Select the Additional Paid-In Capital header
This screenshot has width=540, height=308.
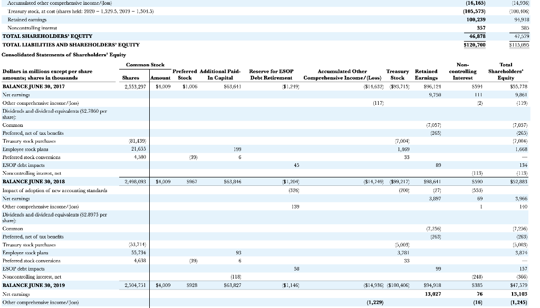(219, 74)
